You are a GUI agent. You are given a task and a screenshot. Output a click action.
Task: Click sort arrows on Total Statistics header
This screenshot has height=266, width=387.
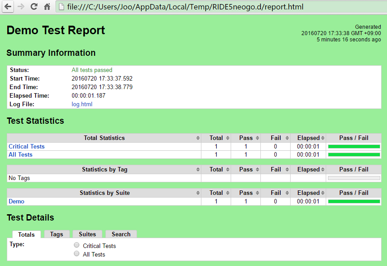tap(198, 138)
